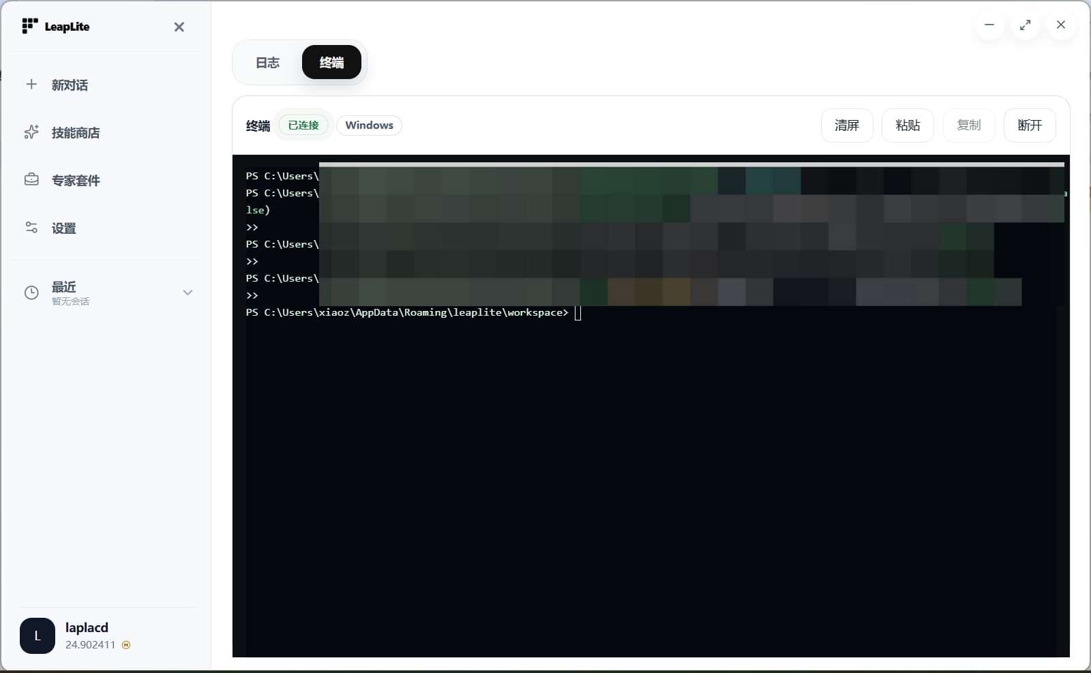The image size is (1091, 673).
Task: Click the terminal horizontal scrollbar at top
Action: click(x=691, y=164)
